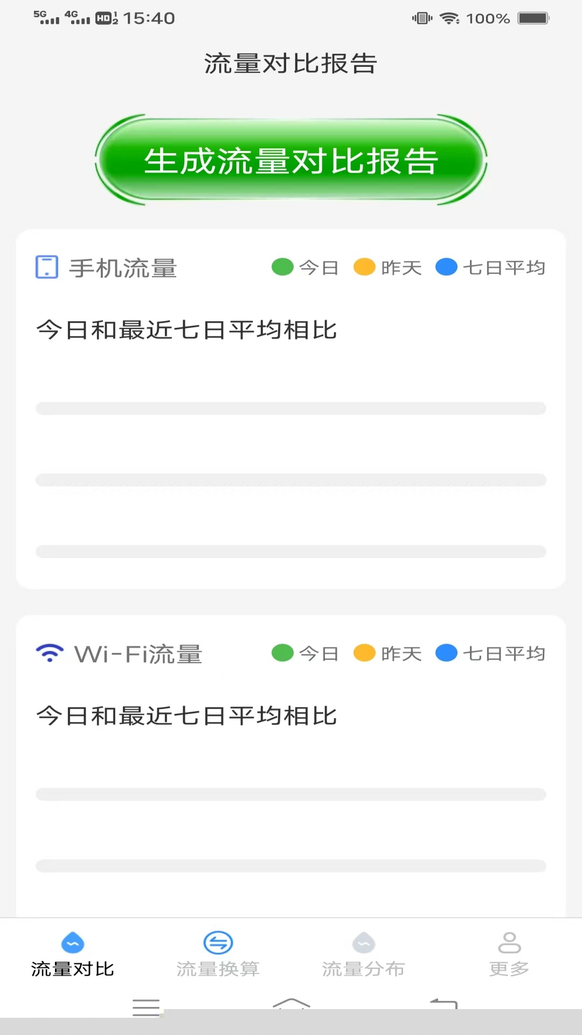582x1035 pixels.
Task: Click green 今日 dot in Wi-Fi流量 legend
Action: pos(282,653)
